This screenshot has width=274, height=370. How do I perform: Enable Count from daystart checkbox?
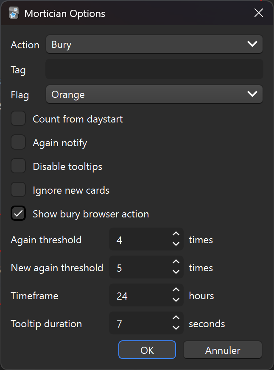tap(18, 119)
